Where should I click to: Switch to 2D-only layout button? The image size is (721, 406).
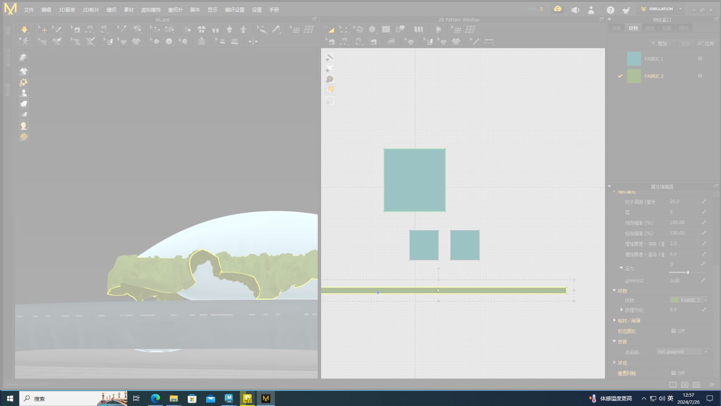(x=696, y=385)
